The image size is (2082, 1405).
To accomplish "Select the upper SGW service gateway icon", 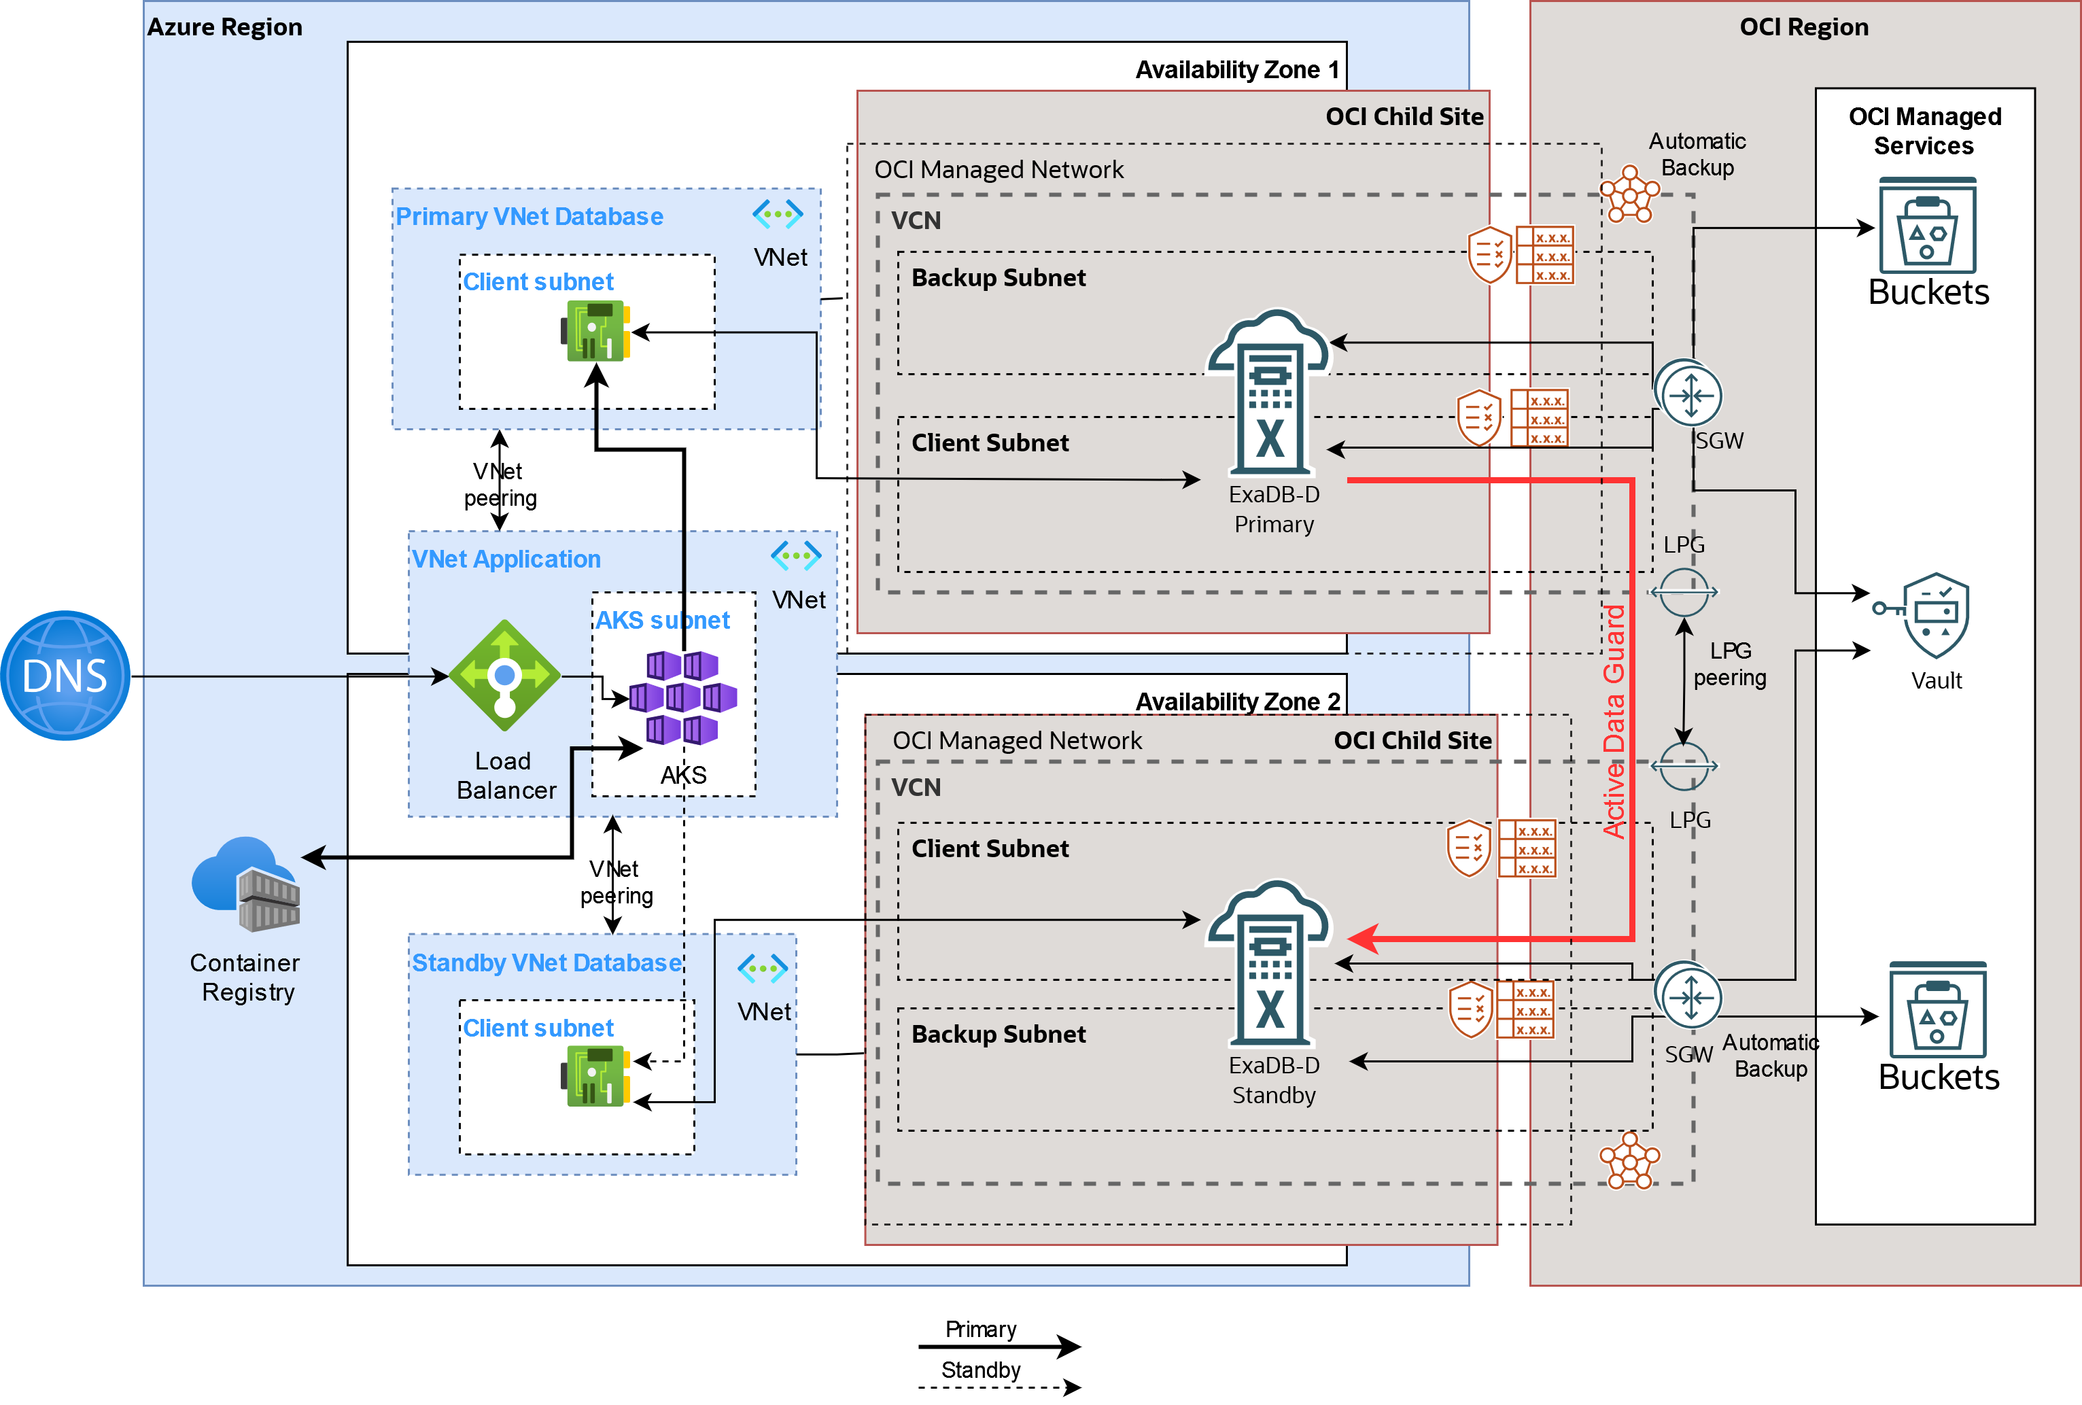I will [x=1688, y=394].
